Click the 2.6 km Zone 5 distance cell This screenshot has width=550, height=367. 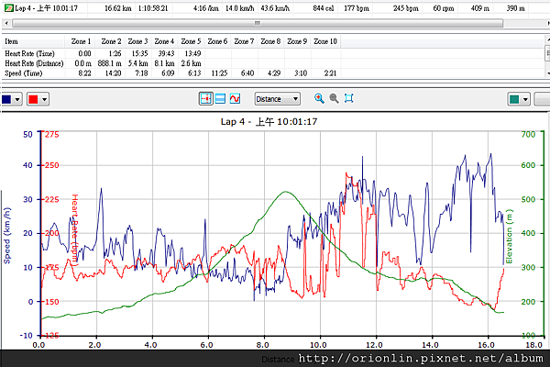tap(192, 63)
